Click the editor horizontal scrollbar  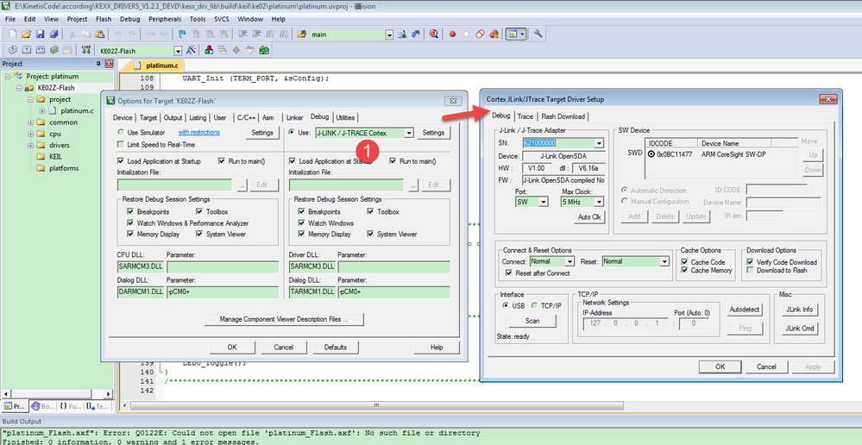coord(377,404)
